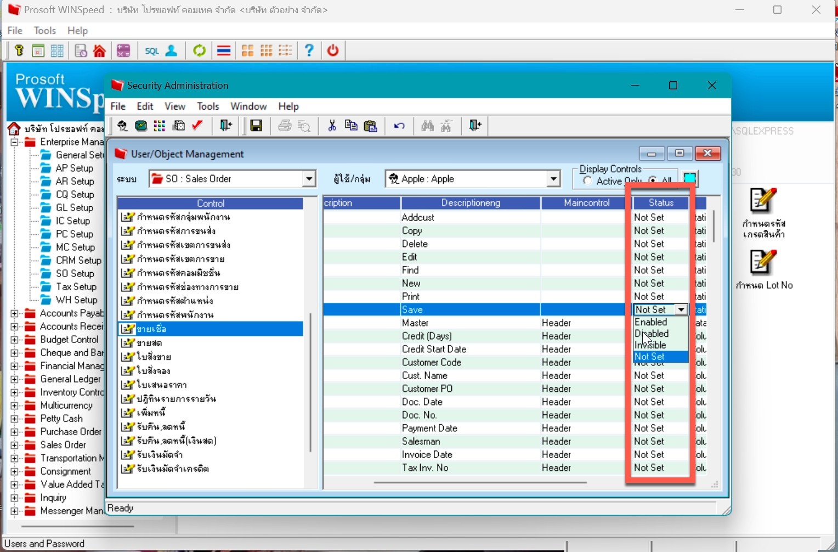Expand the Budget Control tree node
Screen dimensions: 838x552
pyautogui.click(x=14, y=340)
